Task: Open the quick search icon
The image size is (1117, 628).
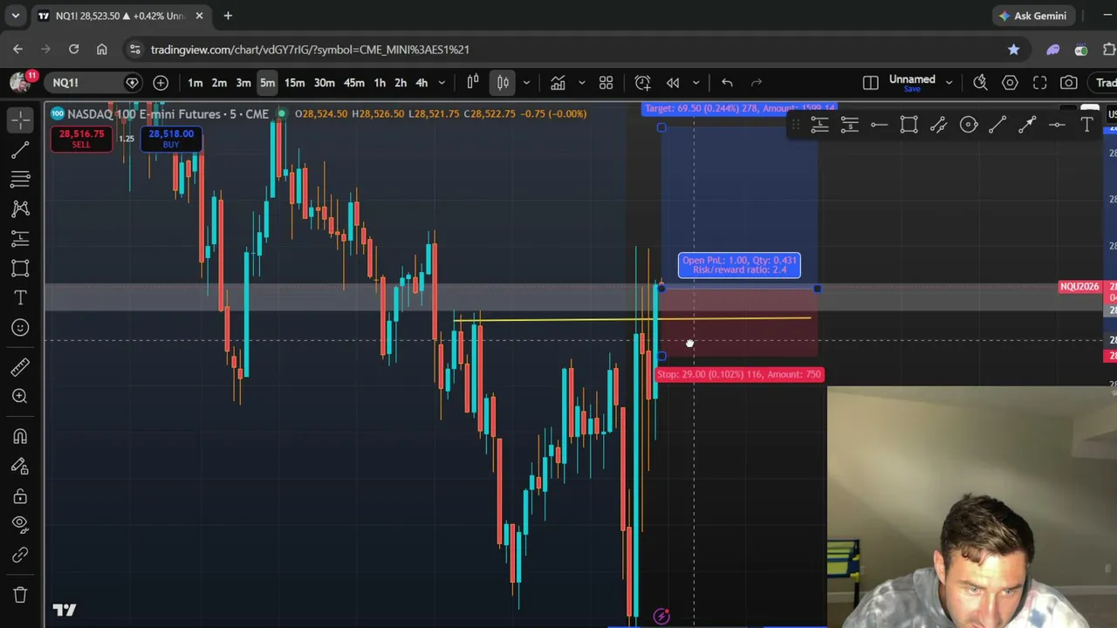Action: coord(980,83)
